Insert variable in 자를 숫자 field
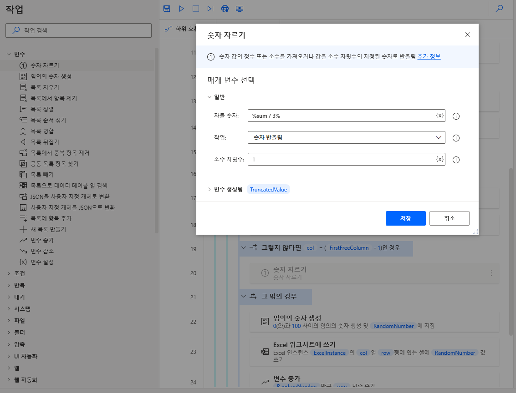This screenshot has height=393, width=516. tap(440, 116)
